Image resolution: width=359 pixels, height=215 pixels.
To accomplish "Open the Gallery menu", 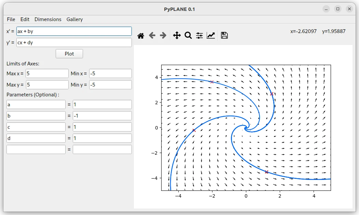I will [x=75, y=19].
